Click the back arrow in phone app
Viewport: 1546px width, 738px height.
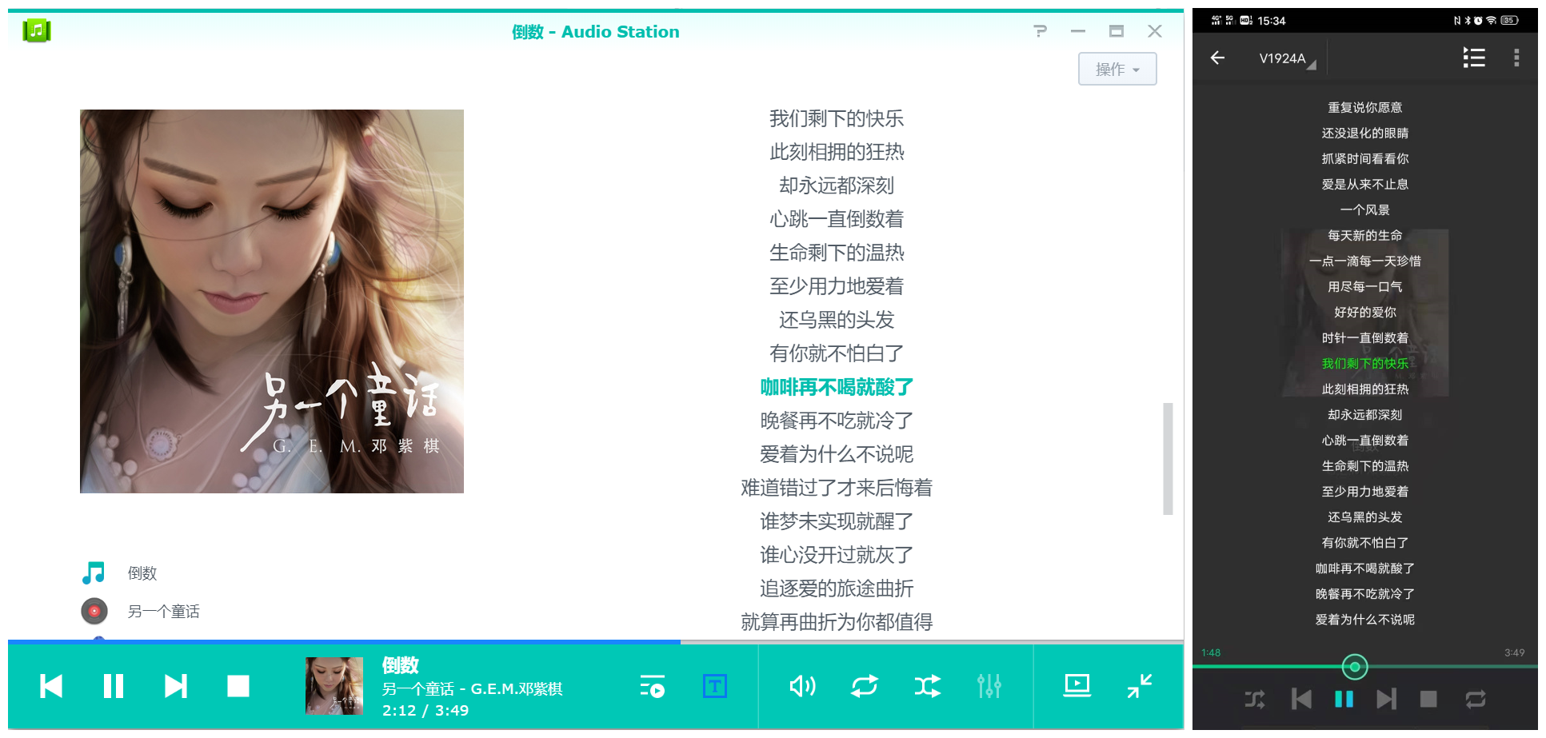click(x=1218, y=58)
